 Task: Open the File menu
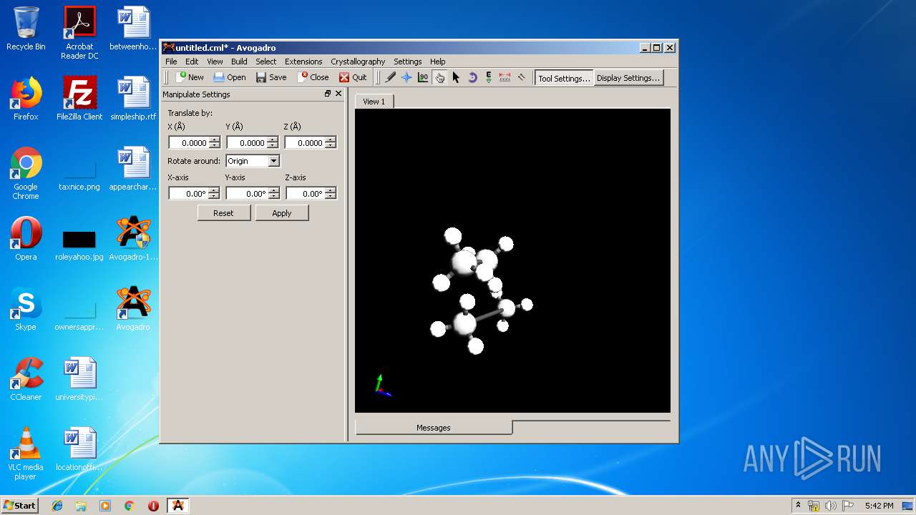172,62
